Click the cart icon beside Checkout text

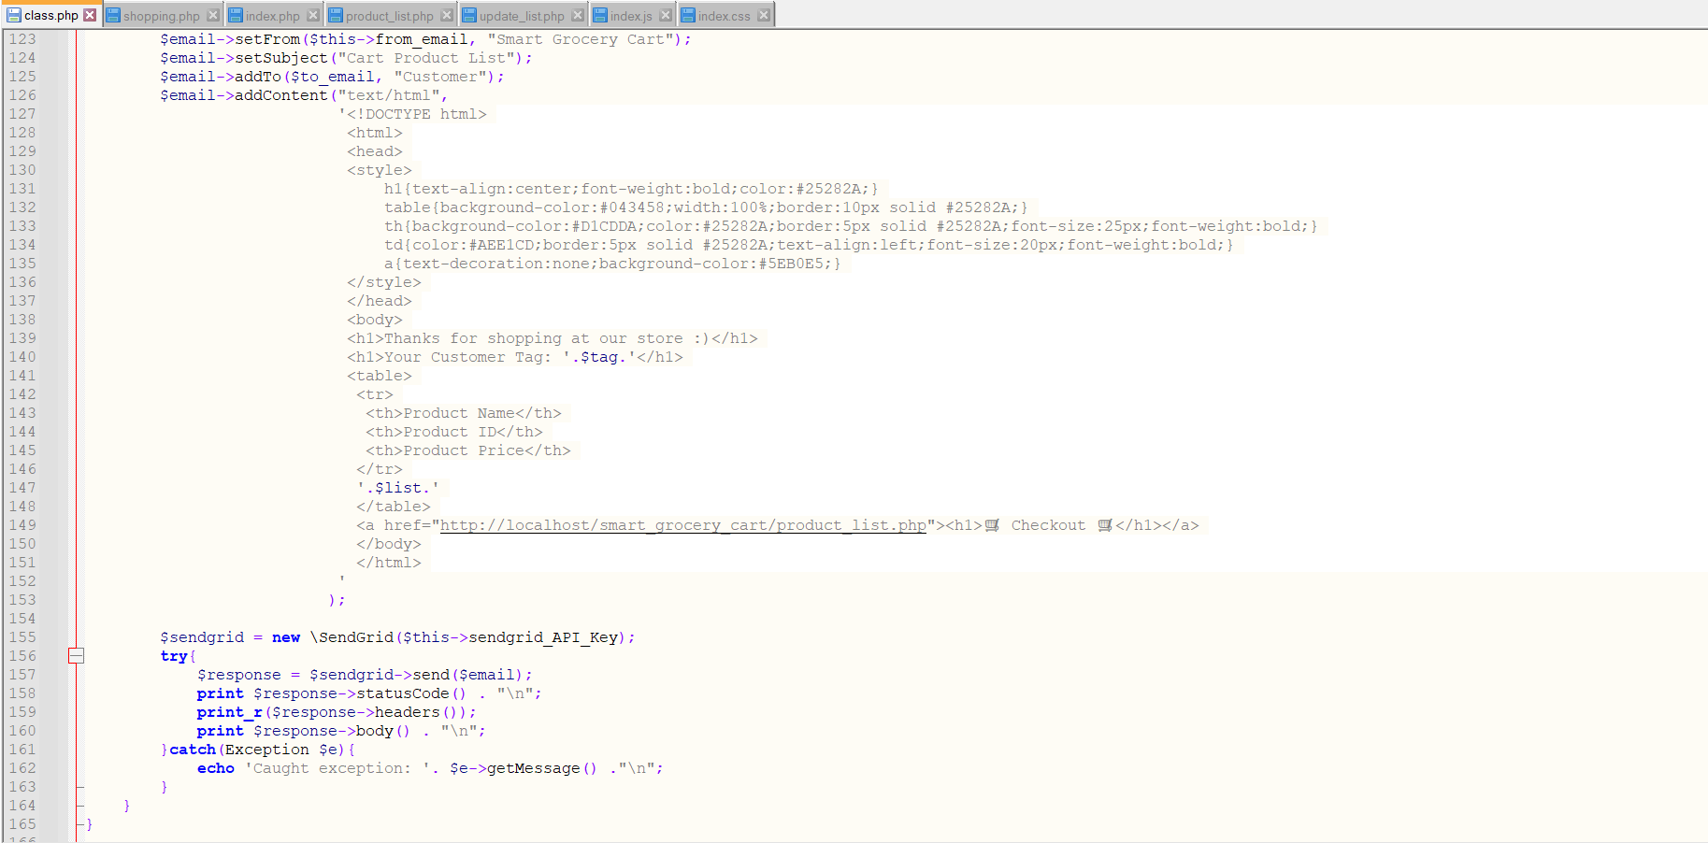tap(992, 524)
